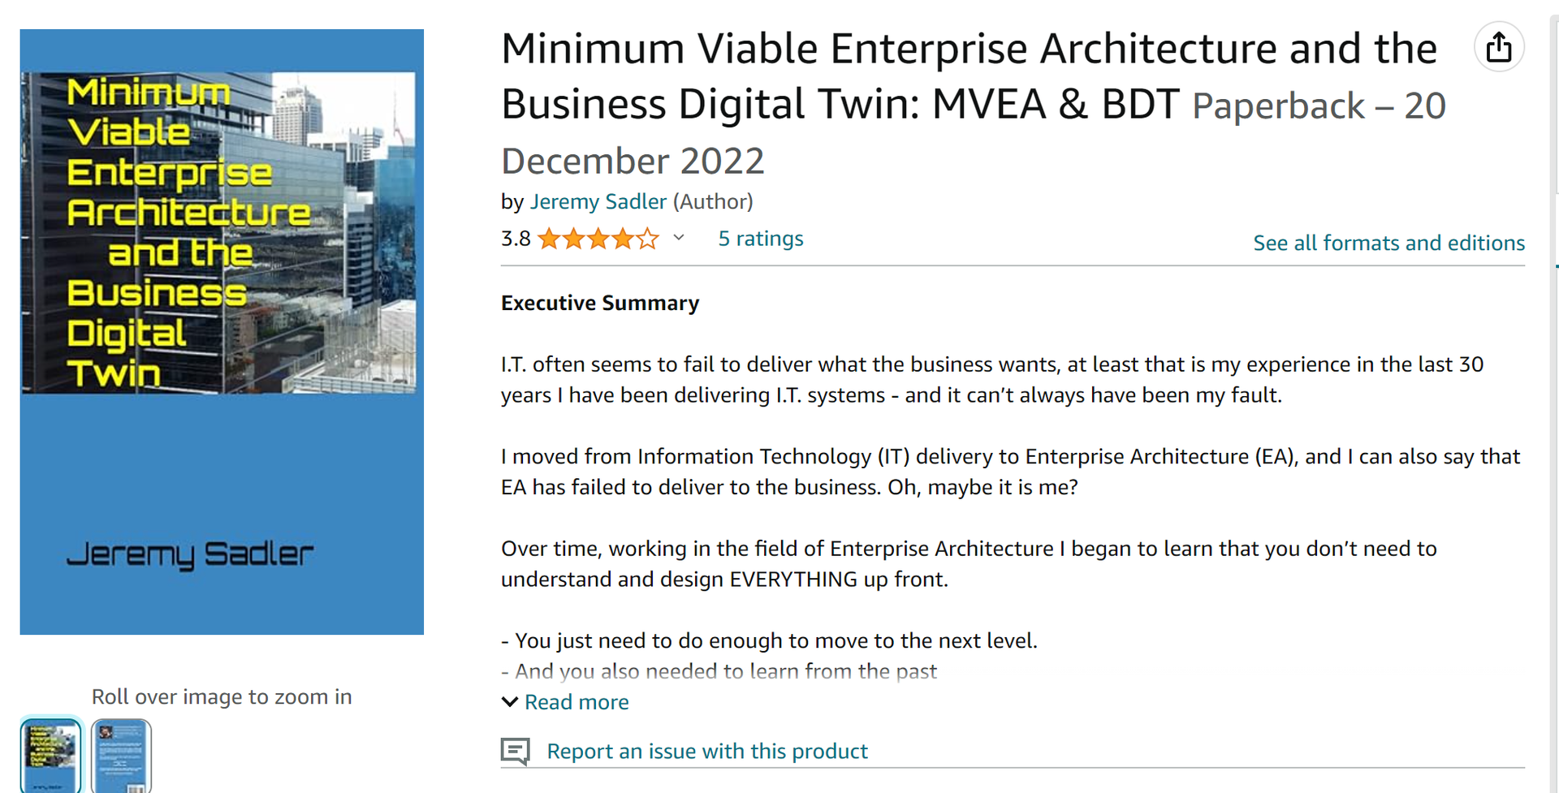This screenshot has width=1559, height=793.
Task: Select the second preview page thumbnail
Action: coord(120,756)
